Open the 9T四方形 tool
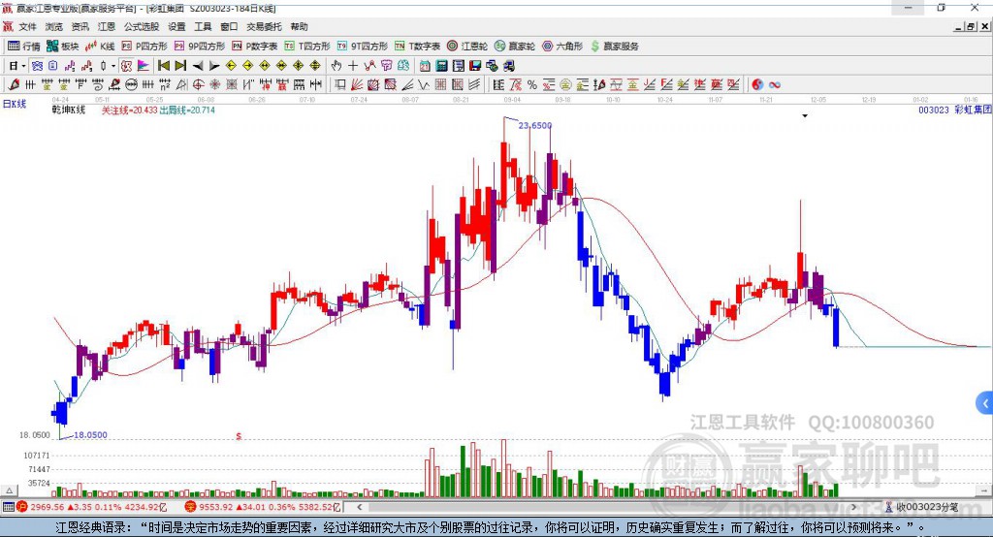Screen dimensions: 993x537 tap(363, 47)
